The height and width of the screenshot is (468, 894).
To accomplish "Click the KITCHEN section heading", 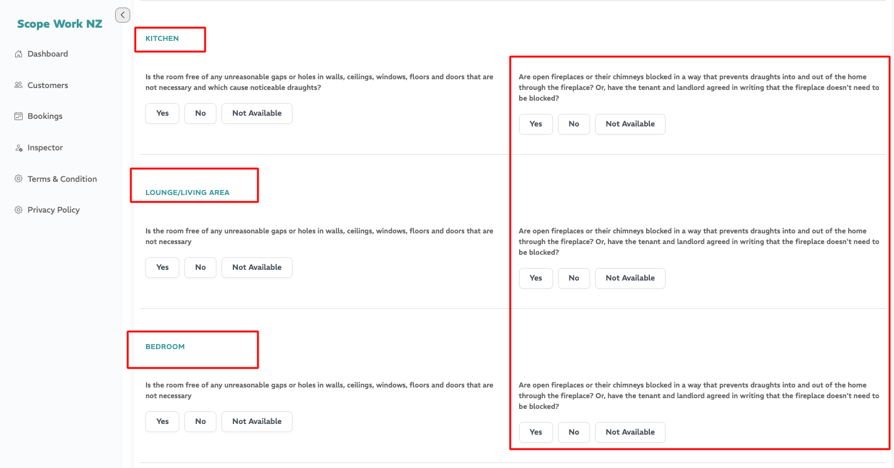I will [162, 38].
